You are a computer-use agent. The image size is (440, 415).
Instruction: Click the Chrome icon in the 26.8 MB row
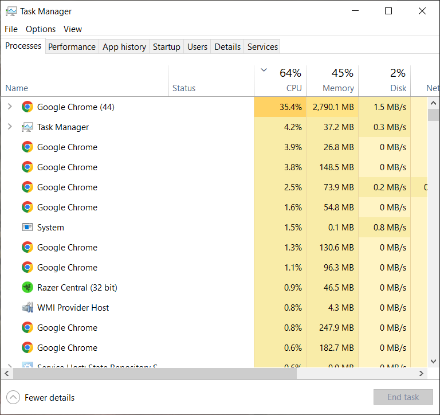click(27, 147)
